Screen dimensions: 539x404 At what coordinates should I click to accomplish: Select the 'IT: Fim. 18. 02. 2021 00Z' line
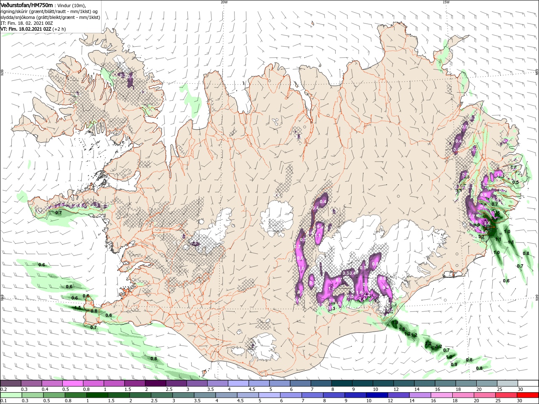pos(27,23)
